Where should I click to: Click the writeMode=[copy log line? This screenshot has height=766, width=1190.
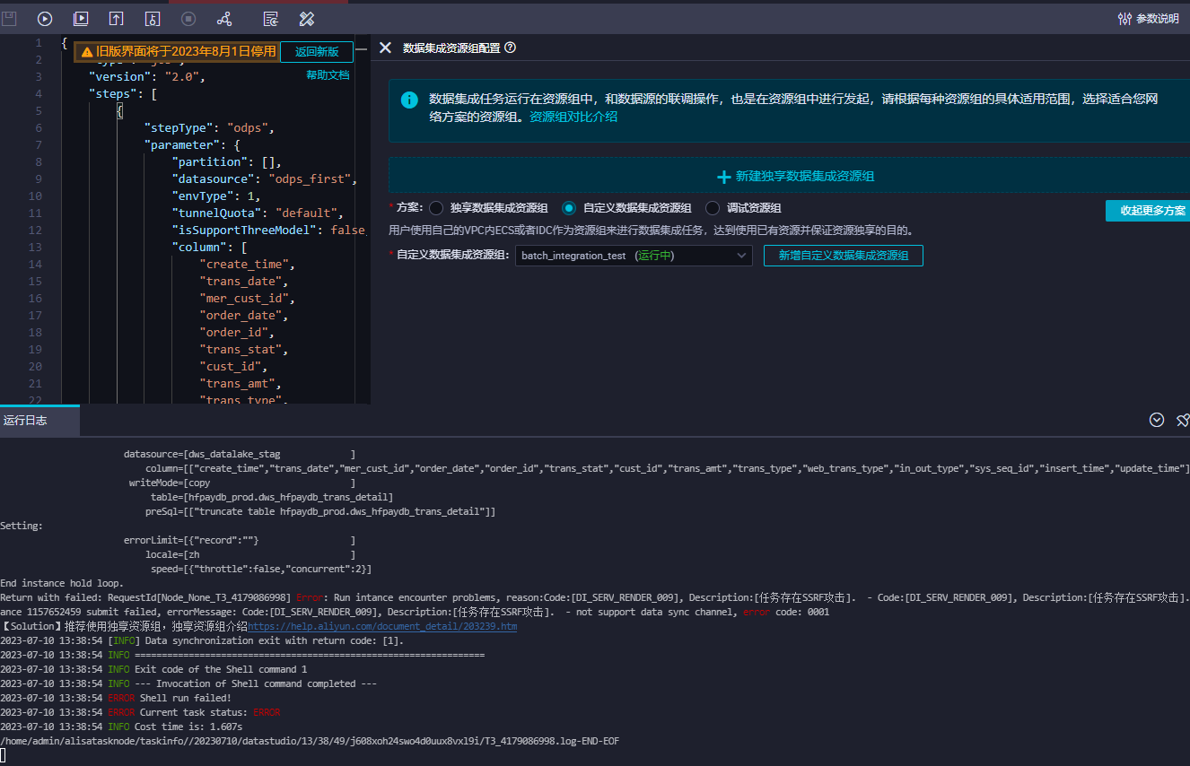click(x=242, y=483)
